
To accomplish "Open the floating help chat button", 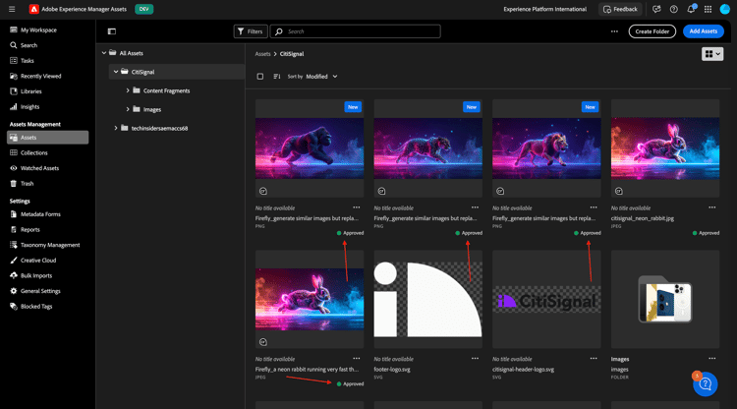I will pyautogui.click(x=705, y=384).
